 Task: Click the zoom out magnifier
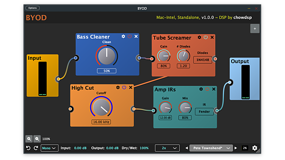[37, 139]
